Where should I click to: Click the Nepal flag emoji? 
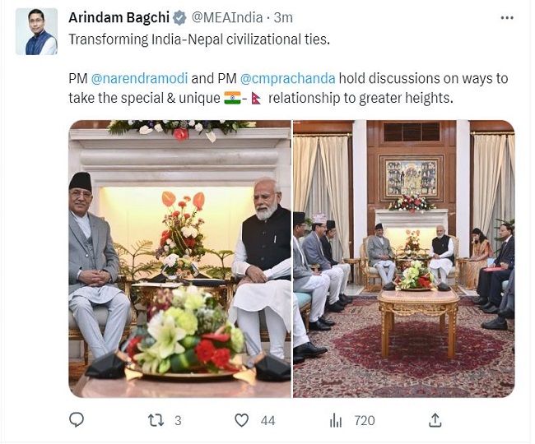(x=256, y=99)
